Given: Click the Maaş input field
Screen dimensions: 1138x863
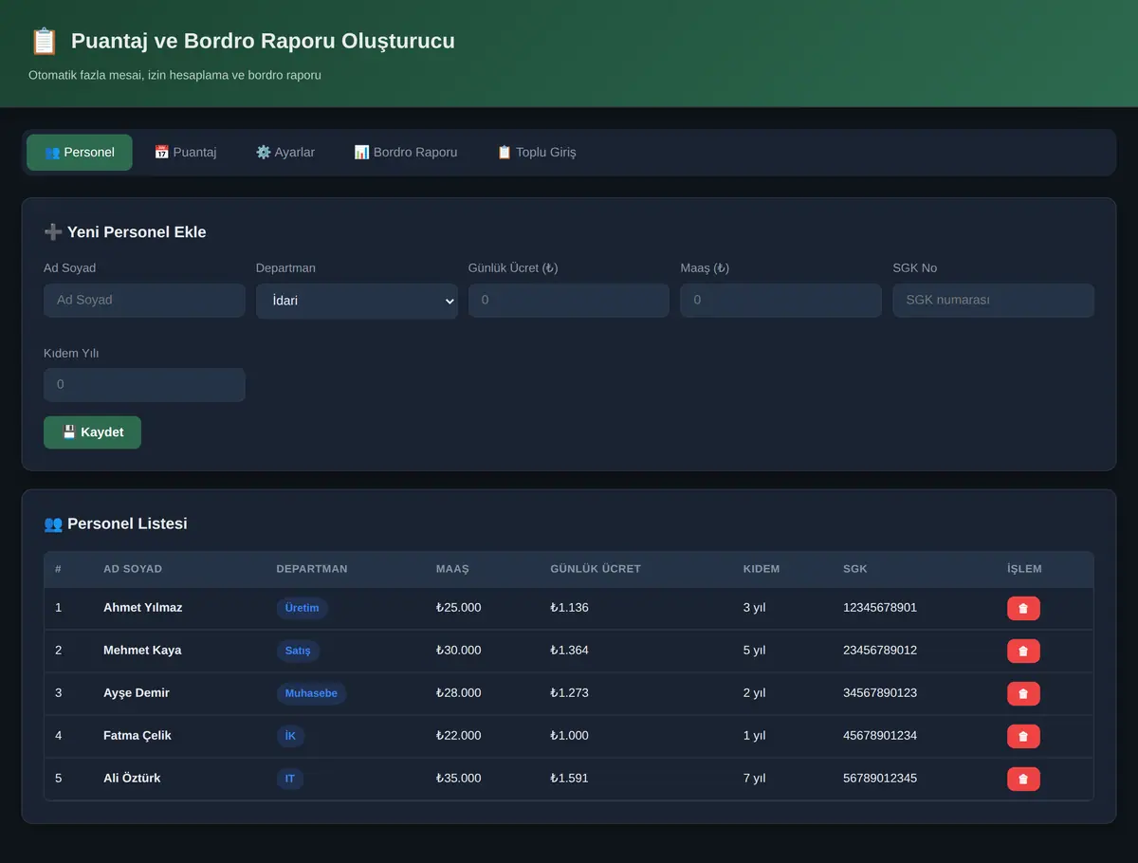Looking at the screenshot, I should [x=780, y=301].
